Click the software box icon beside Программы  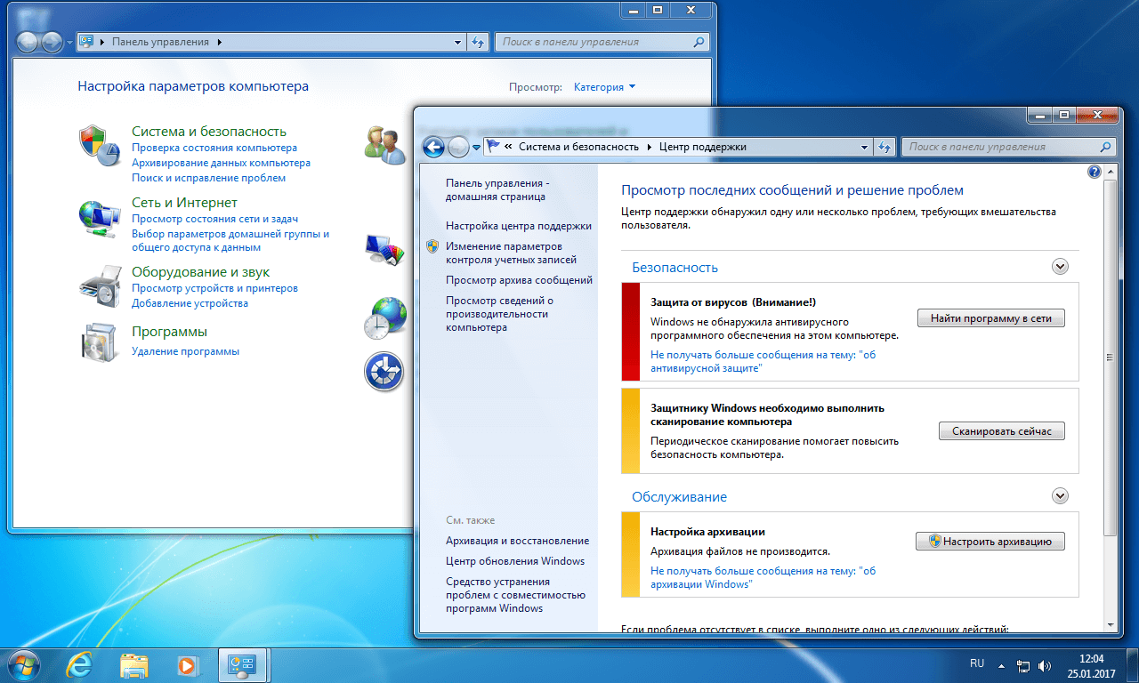click(98, 344)
